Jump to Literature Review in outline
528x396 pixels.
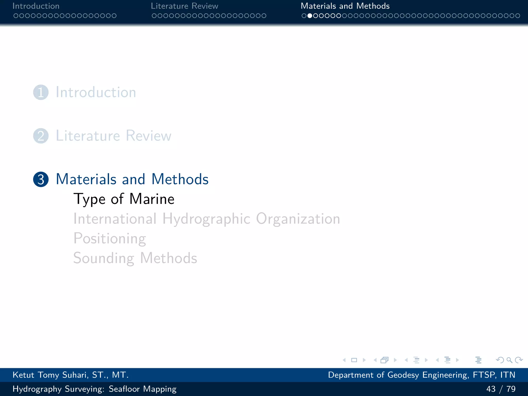[113, 136]
